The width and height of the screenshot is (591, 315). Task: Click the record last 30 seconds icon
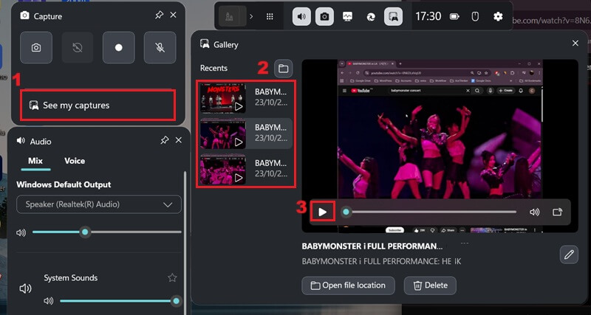tap(78, 47)
